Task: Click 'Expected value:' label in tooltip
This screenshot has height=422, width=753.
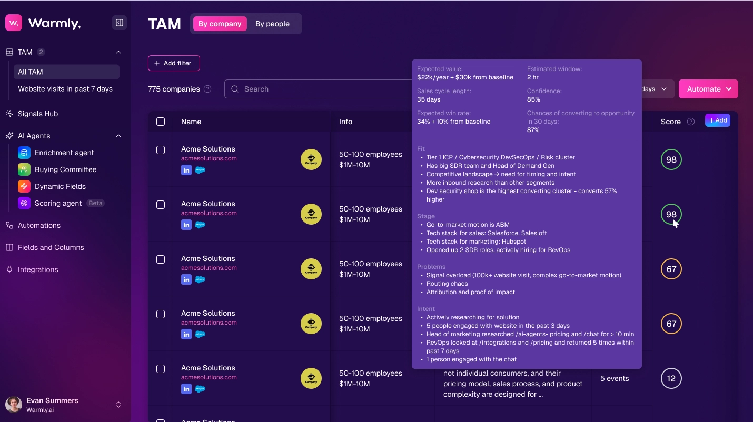Action: click(x=440, y=69)
